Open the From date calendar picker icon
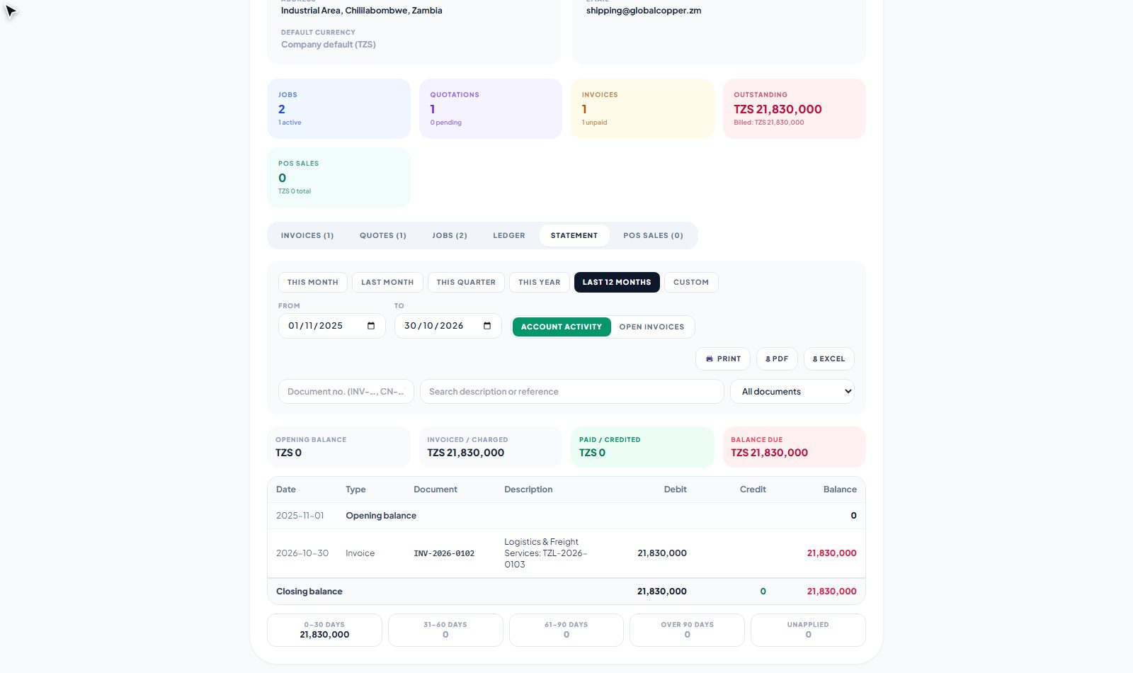This screenshot has width=1133, height=673. point(371,326)
